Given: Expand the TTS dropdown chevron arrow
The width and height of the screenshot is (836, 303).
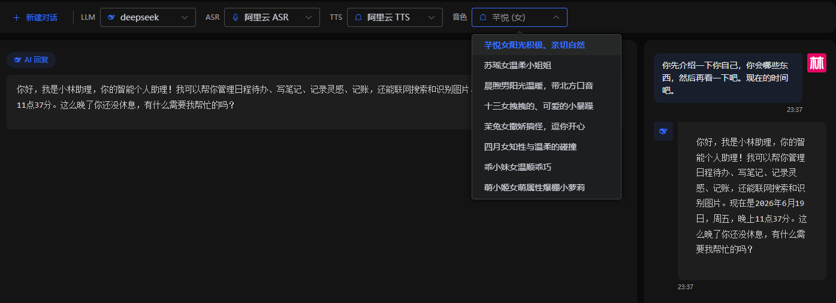Looking at the screenshot, I should point(431,17).
